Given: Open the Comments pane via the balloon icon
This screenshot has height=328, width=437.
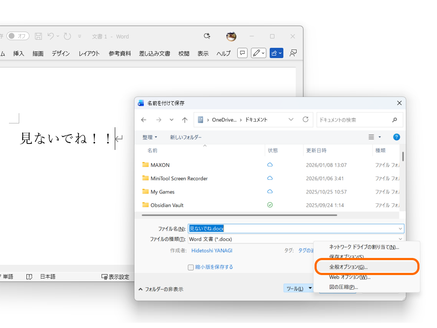Looking at the screenshot, I should coord(242,53).
